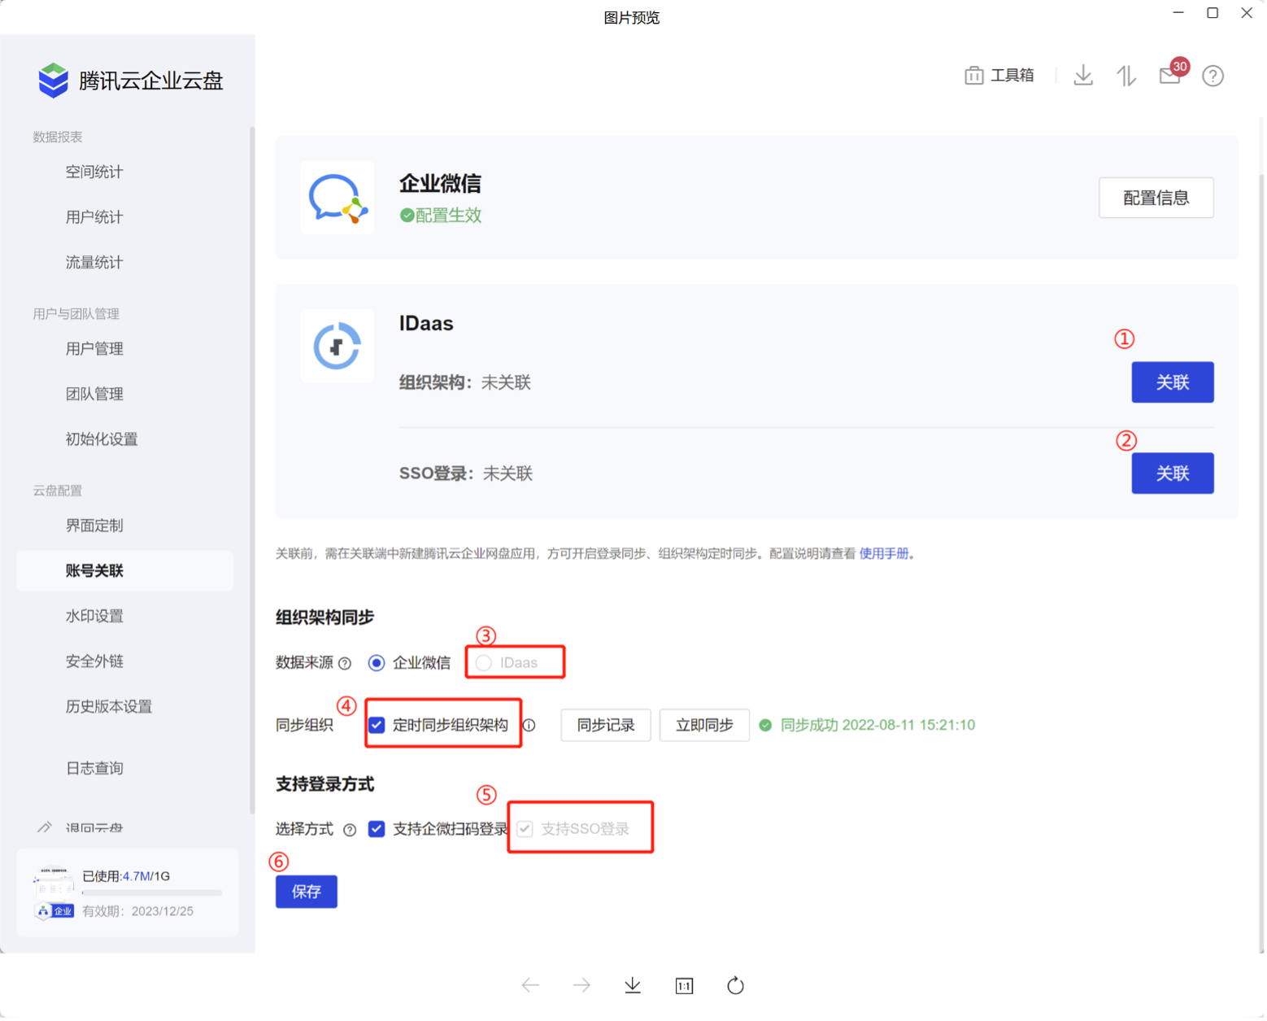Download the previewed image from bottom toolbar
1267x1021 pixels.
(x=633, y=986)
